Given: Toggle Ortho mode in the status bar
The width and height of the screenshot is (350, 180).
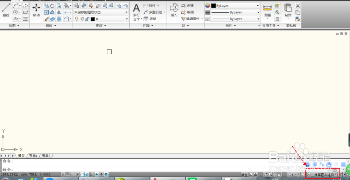Looking at the screenshot, I should click(x=72, y=174).
